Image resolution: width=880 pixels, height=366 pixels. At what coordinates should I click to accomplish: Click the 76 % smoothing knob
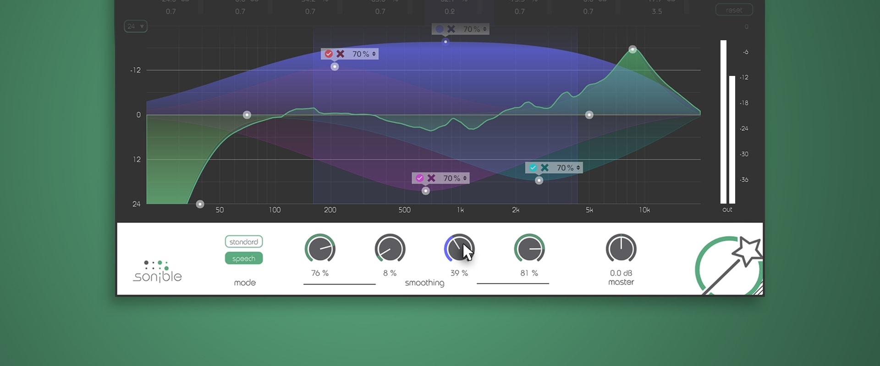[320, 249]
